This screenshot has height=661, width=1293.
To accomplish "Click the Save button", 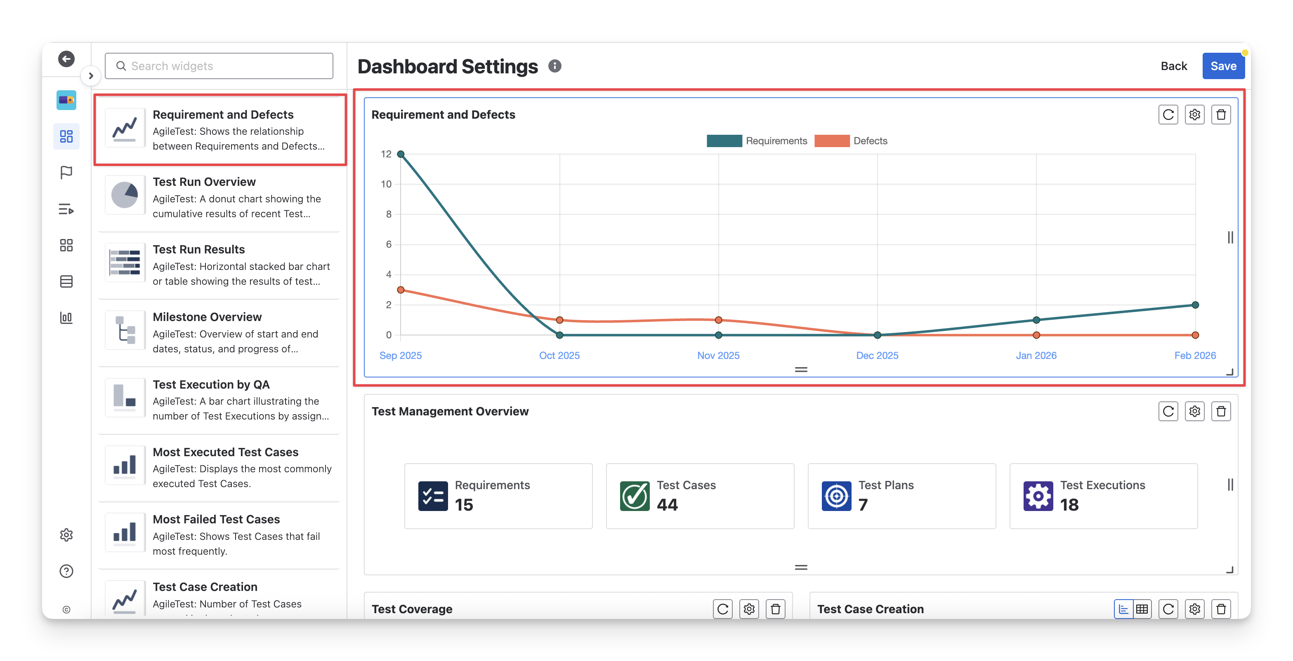I will (x=1223, y=66).
